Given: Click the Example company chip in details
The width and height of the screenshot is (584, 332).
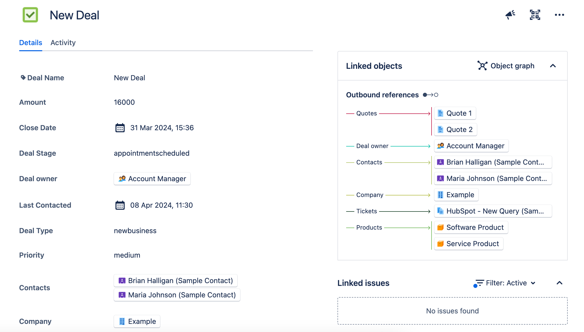Looking at the screenshot, I should pyautogui.click(x=137, y=321).
